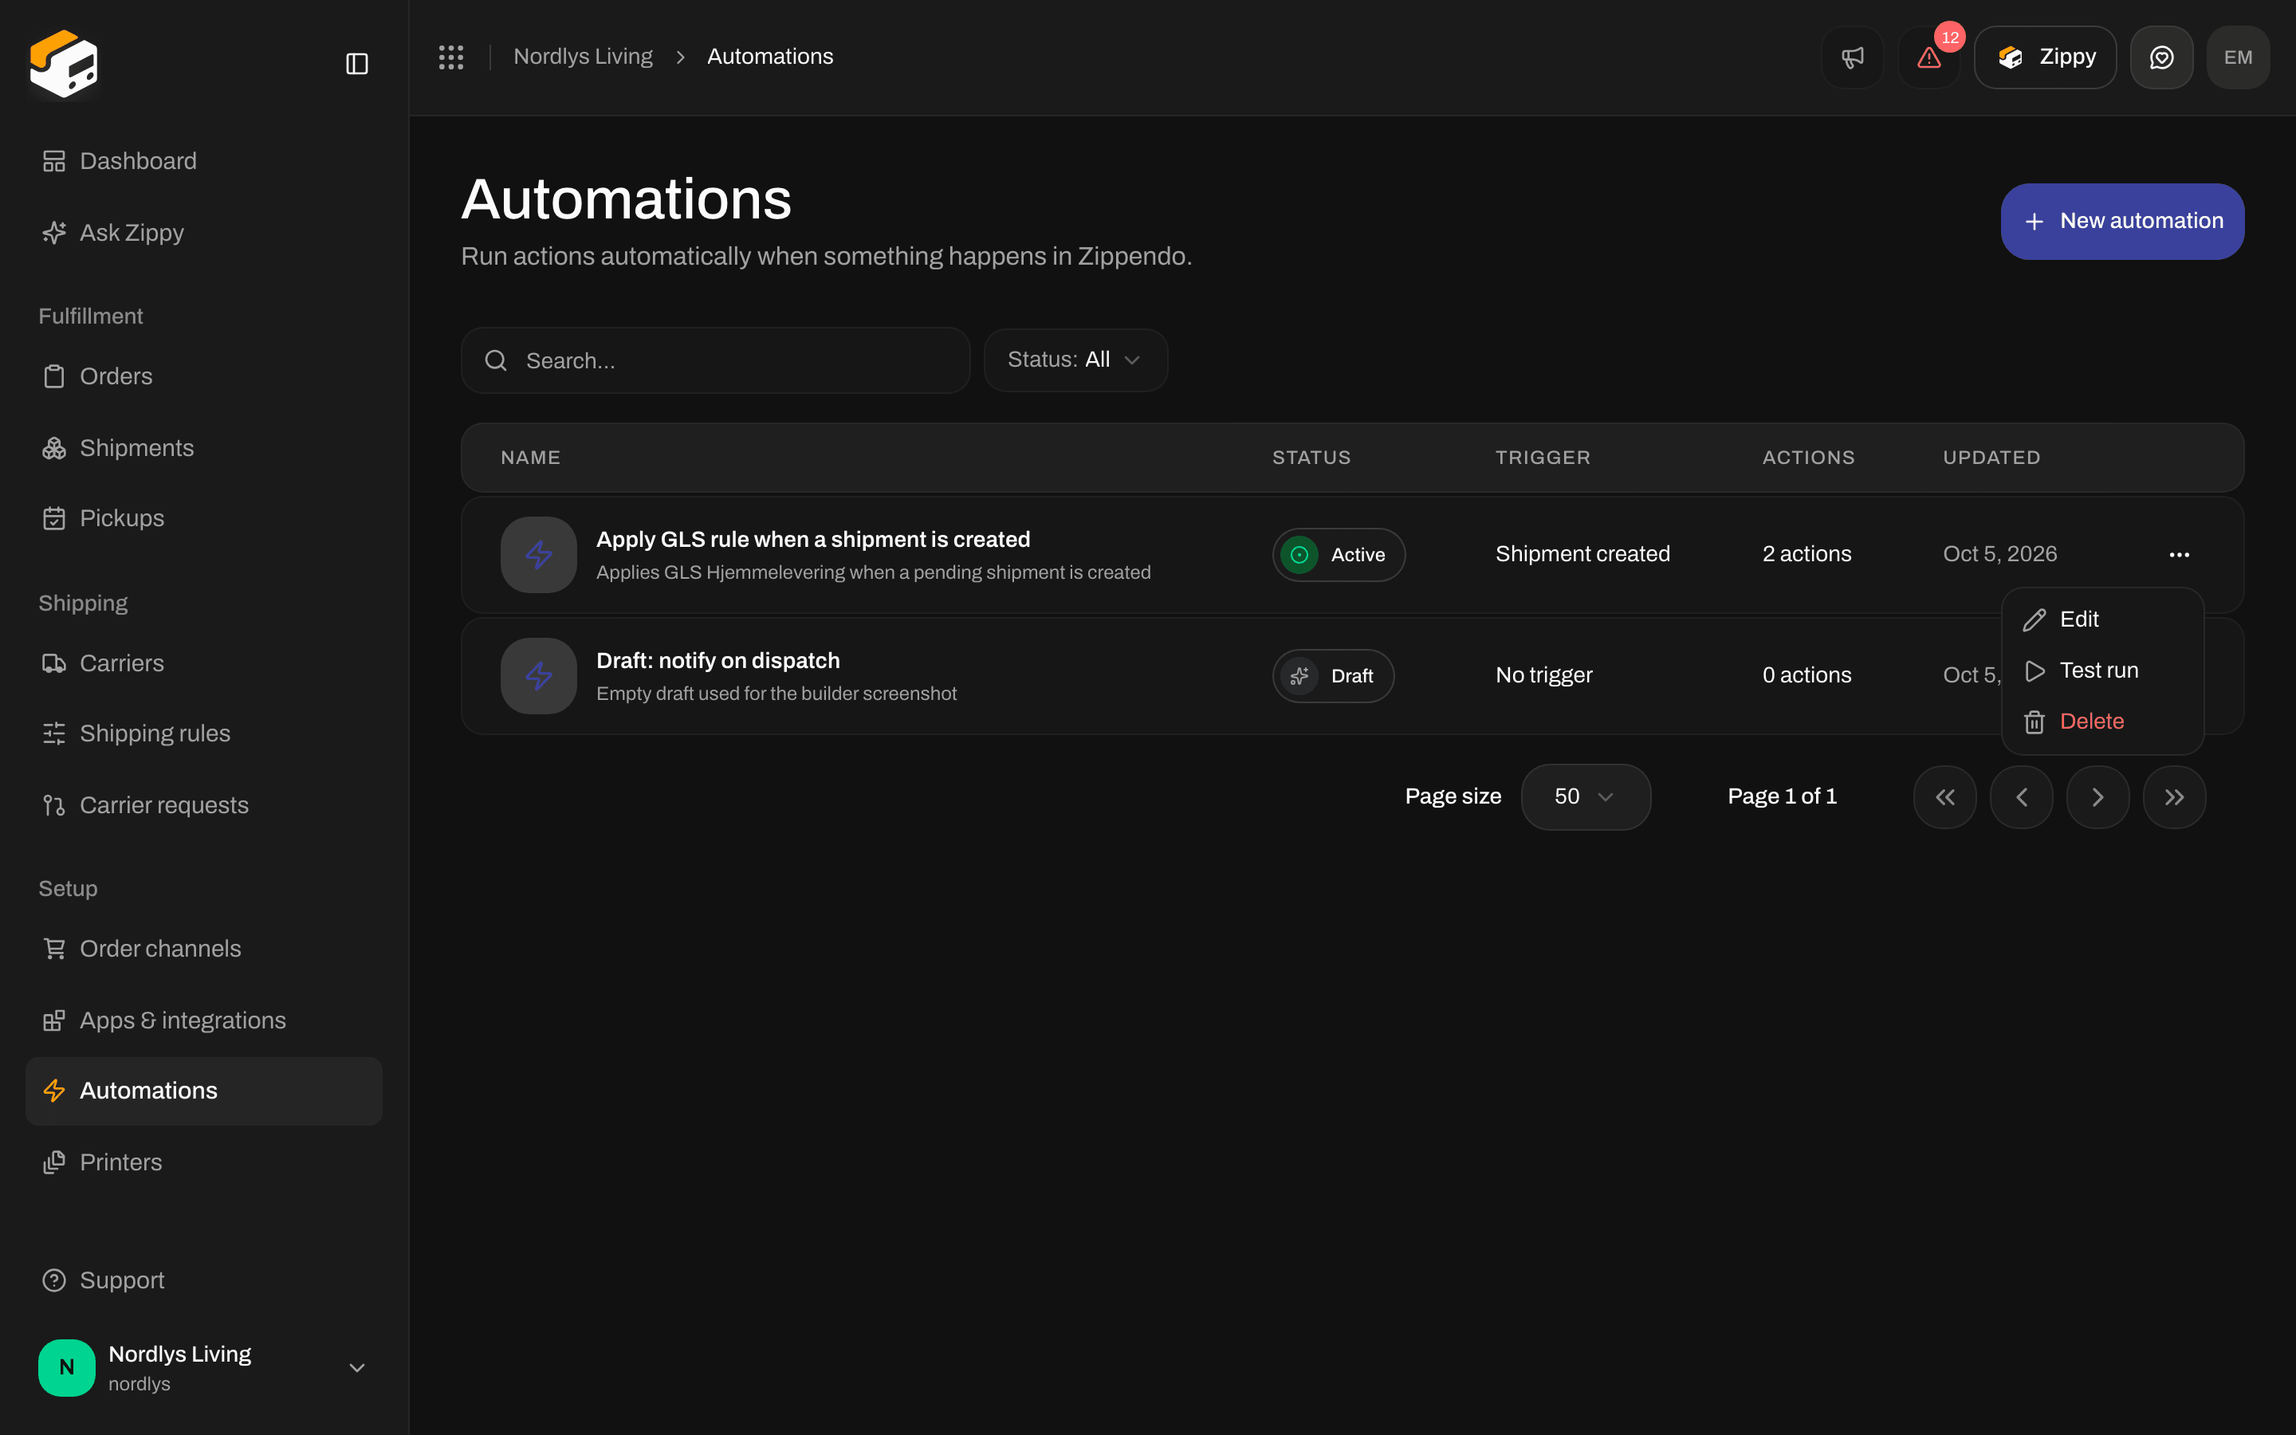Click the 'Oct 5, 2026' updated date

point(2000,554)
